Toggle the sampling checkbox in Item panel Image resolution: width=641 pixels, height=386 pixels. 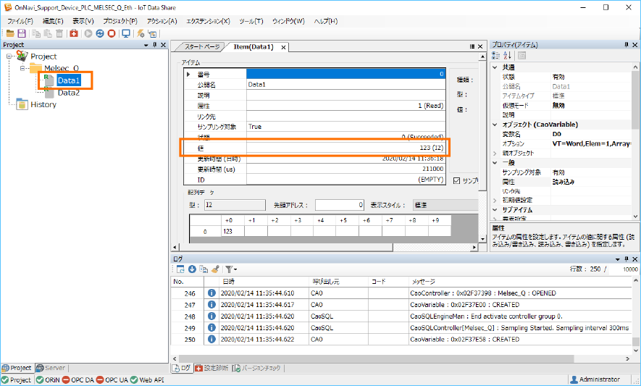click(456, 180)
